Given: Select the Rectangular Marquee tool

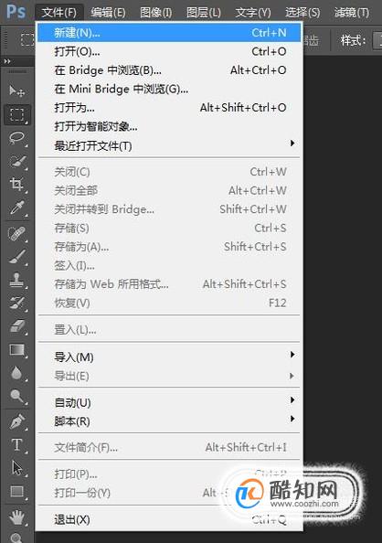Looking at the screenshot, I should [17, 114].
